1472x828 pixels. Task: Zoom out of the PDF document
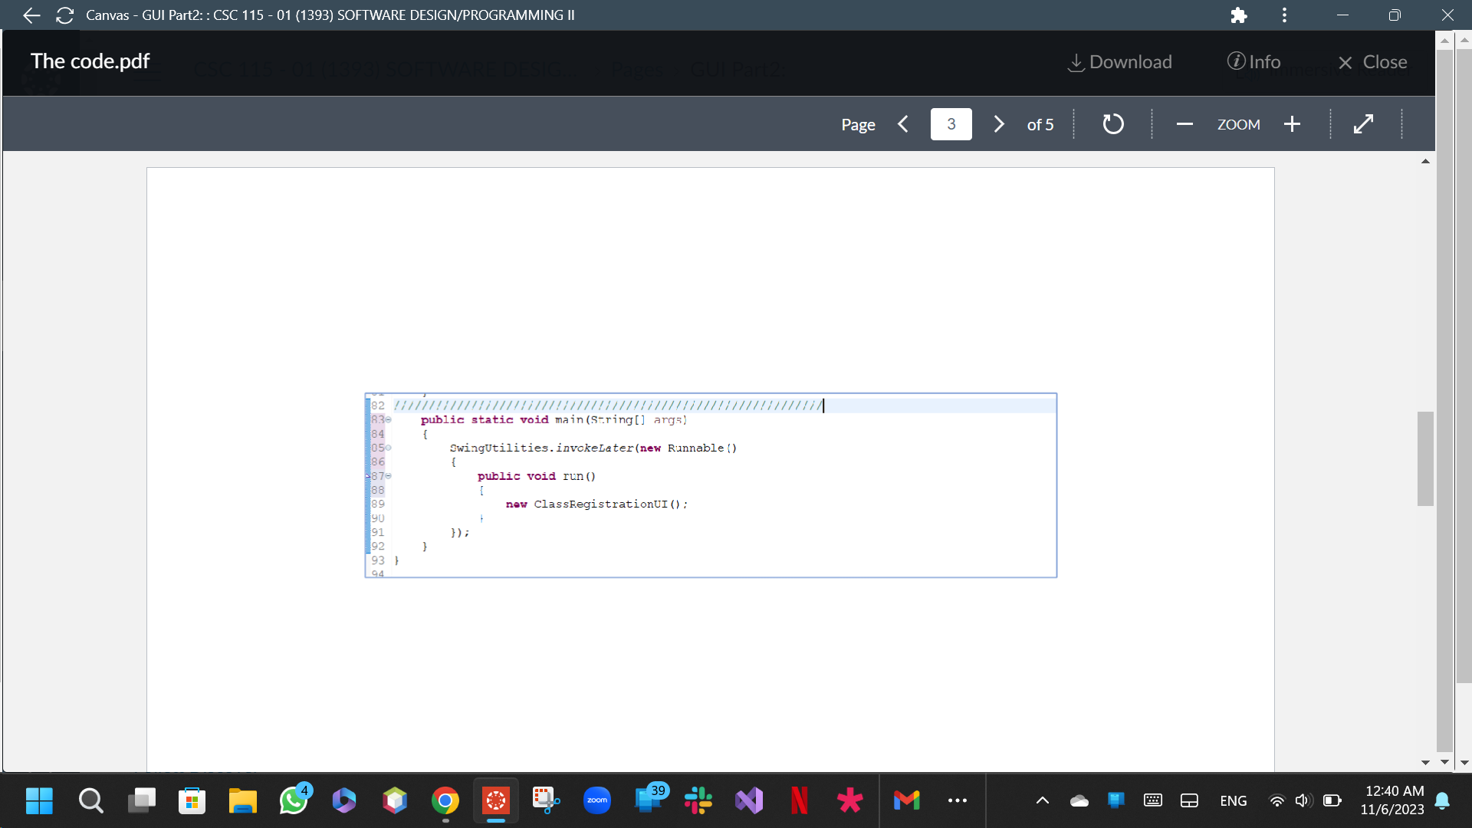click(x=1184, y=123)
